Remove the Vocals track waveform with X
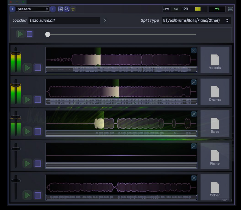 point(194,50)
